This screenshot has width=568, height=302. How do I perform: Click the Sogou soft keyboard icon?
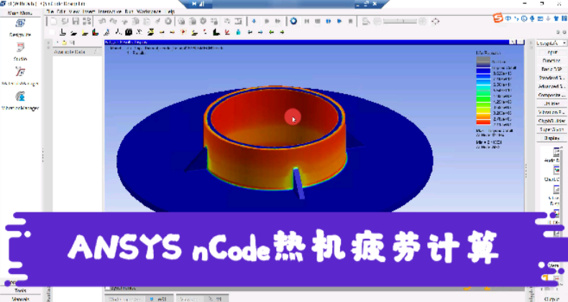click(540, 18)
